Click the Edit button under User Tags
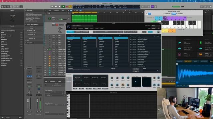The height and width of the screenshot is (119, 213). tap(136, 71)
